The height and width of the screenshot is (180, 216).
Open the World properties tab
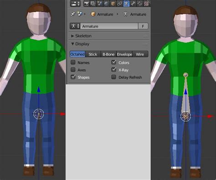tap(106, 4)
